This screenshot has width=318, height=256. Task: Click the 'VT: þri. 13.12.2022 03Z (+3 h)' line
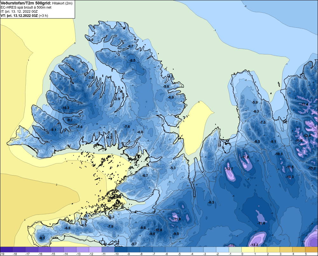pos(24,16)
